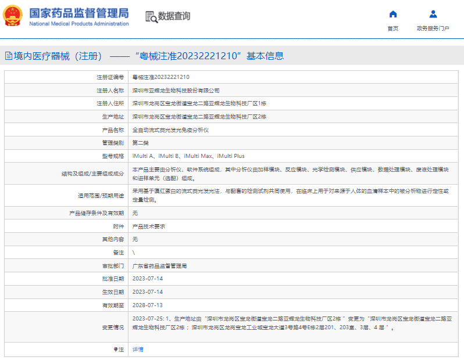Click the 数据查询 heading text
This screenshot has height=360, width=464.
[174, 16]
